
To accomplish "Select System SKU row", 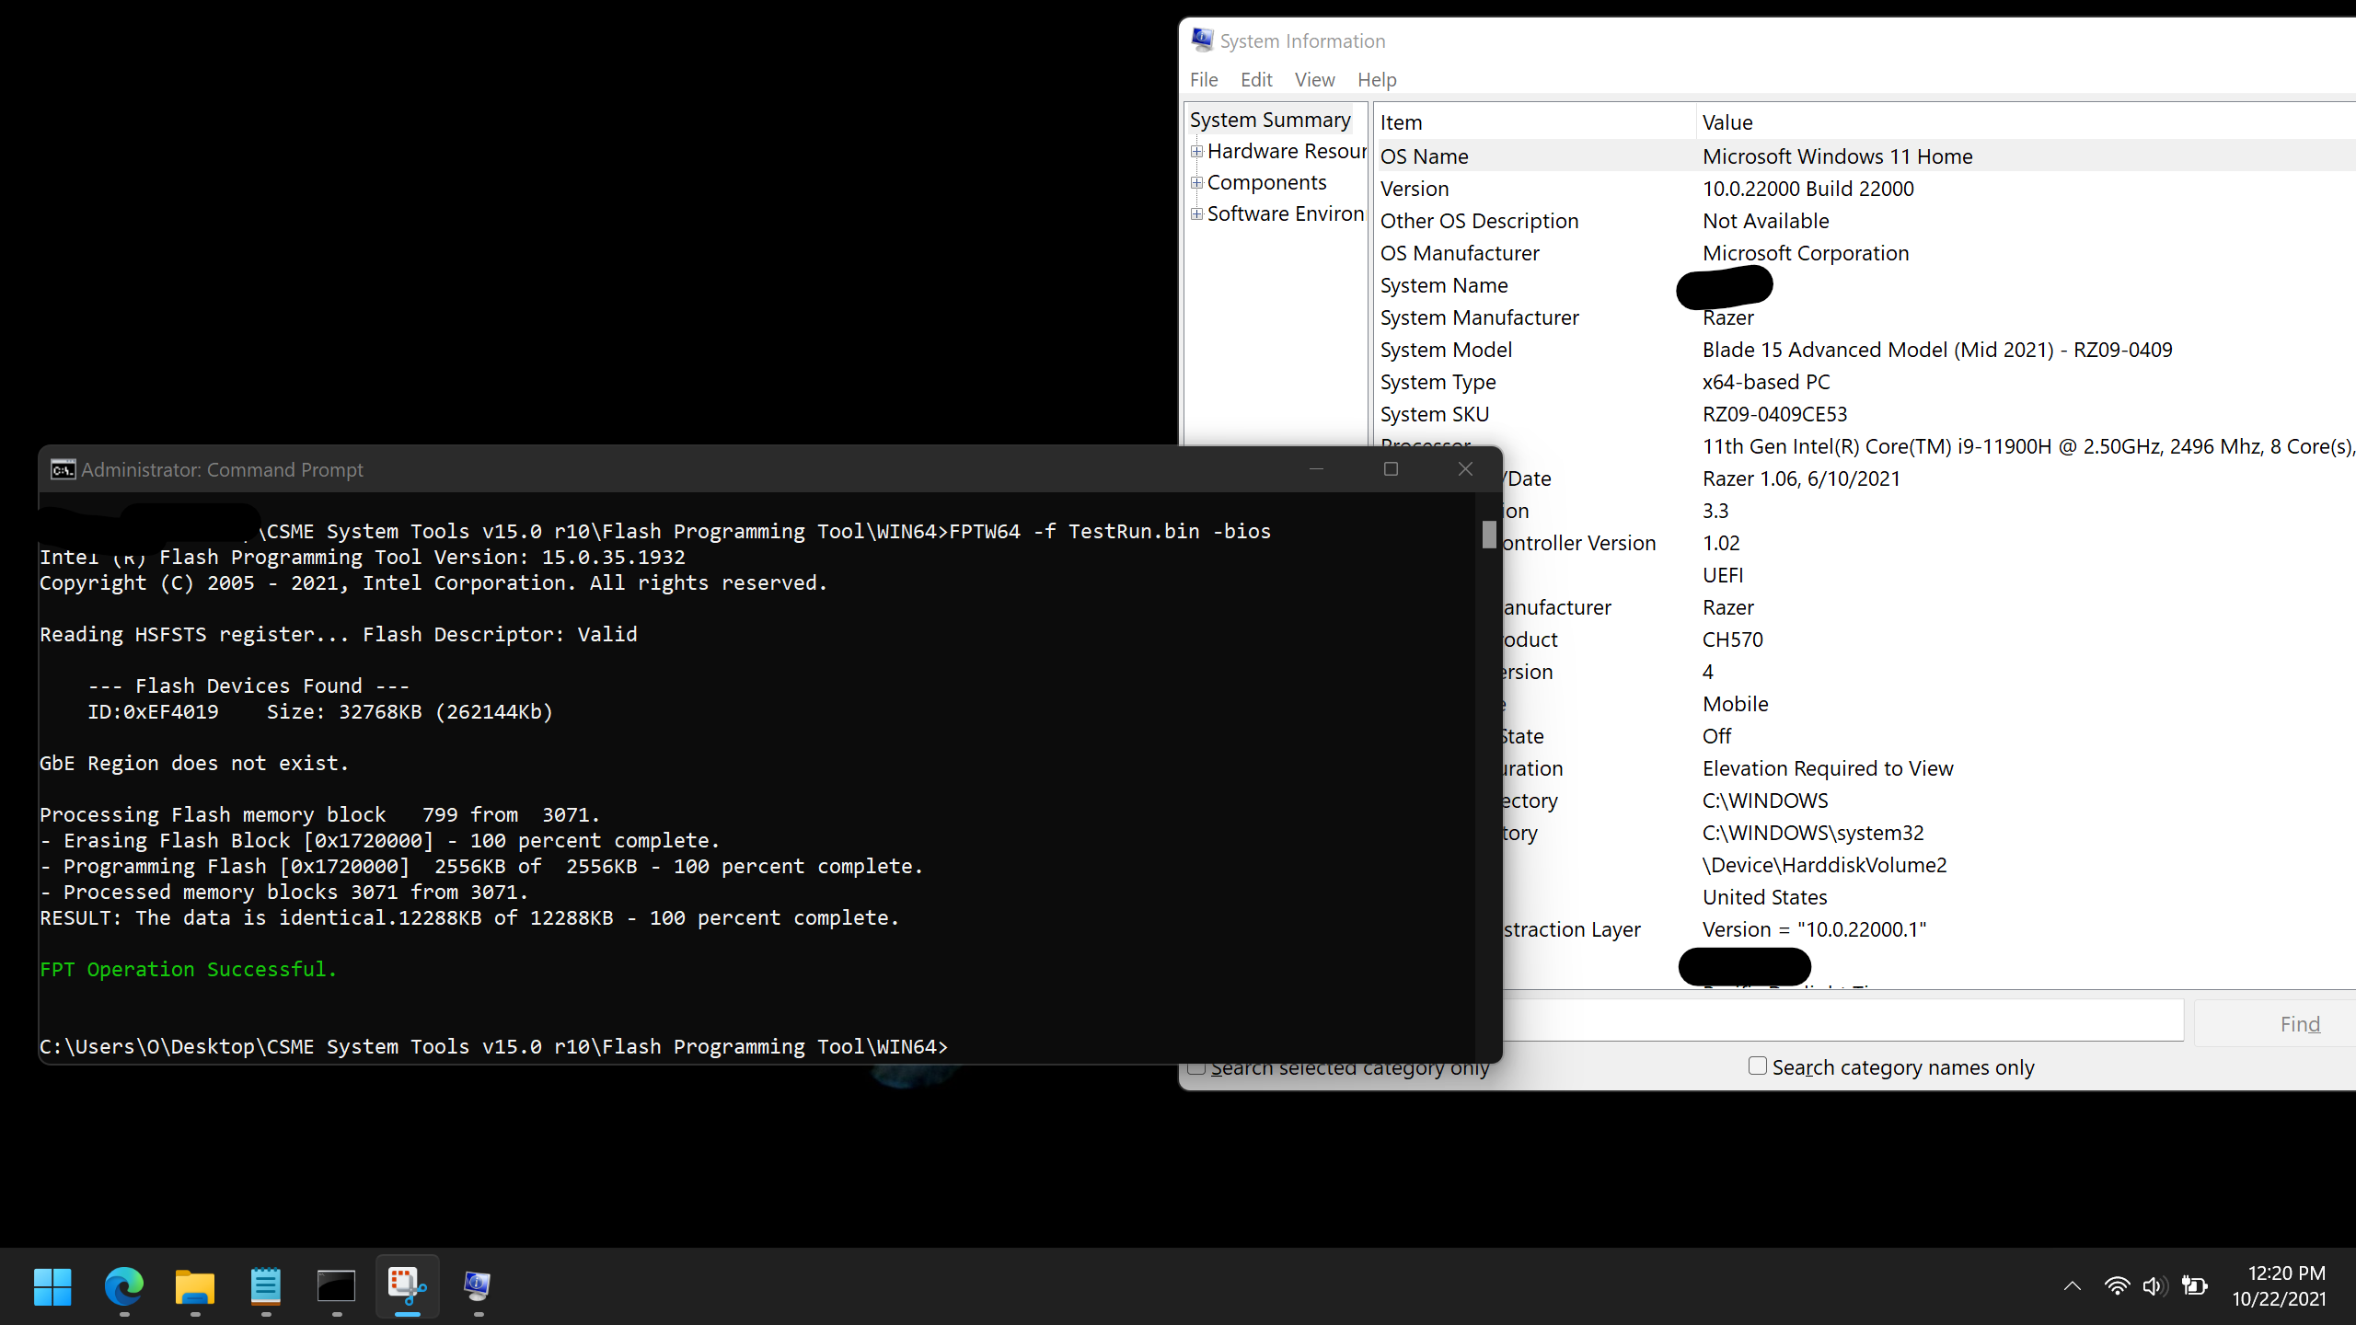I will pyautogui.click(x=1865, y=414).
